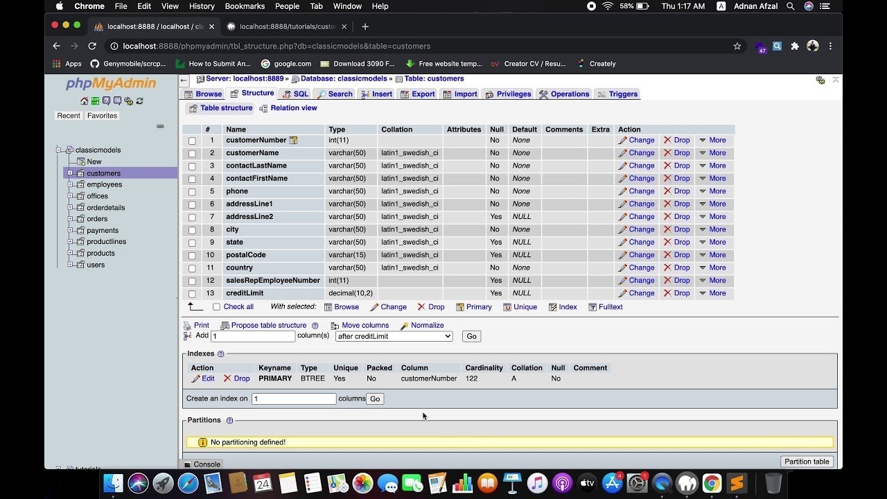Click Change for customerName row

click(x=637, y=153)
